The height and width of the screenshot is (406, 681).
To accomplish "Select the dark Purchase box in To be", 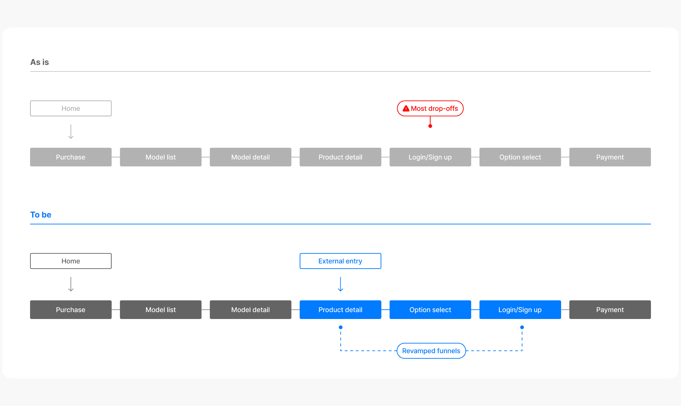I will 71,310.
